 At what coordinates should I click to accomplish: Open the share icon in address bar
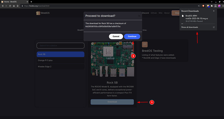pyautogui.click(x=199, y=6)
